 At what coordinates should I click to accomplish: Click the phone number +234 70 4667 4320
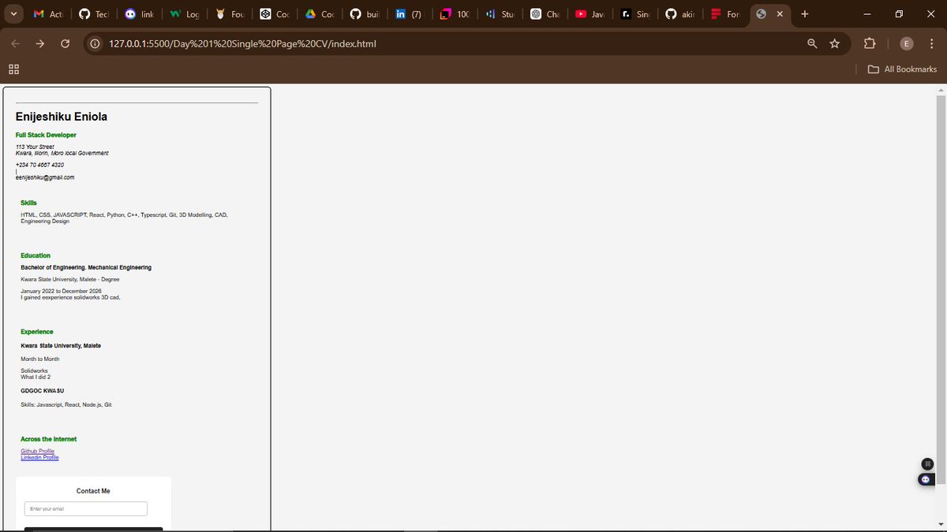click(39, 165)
